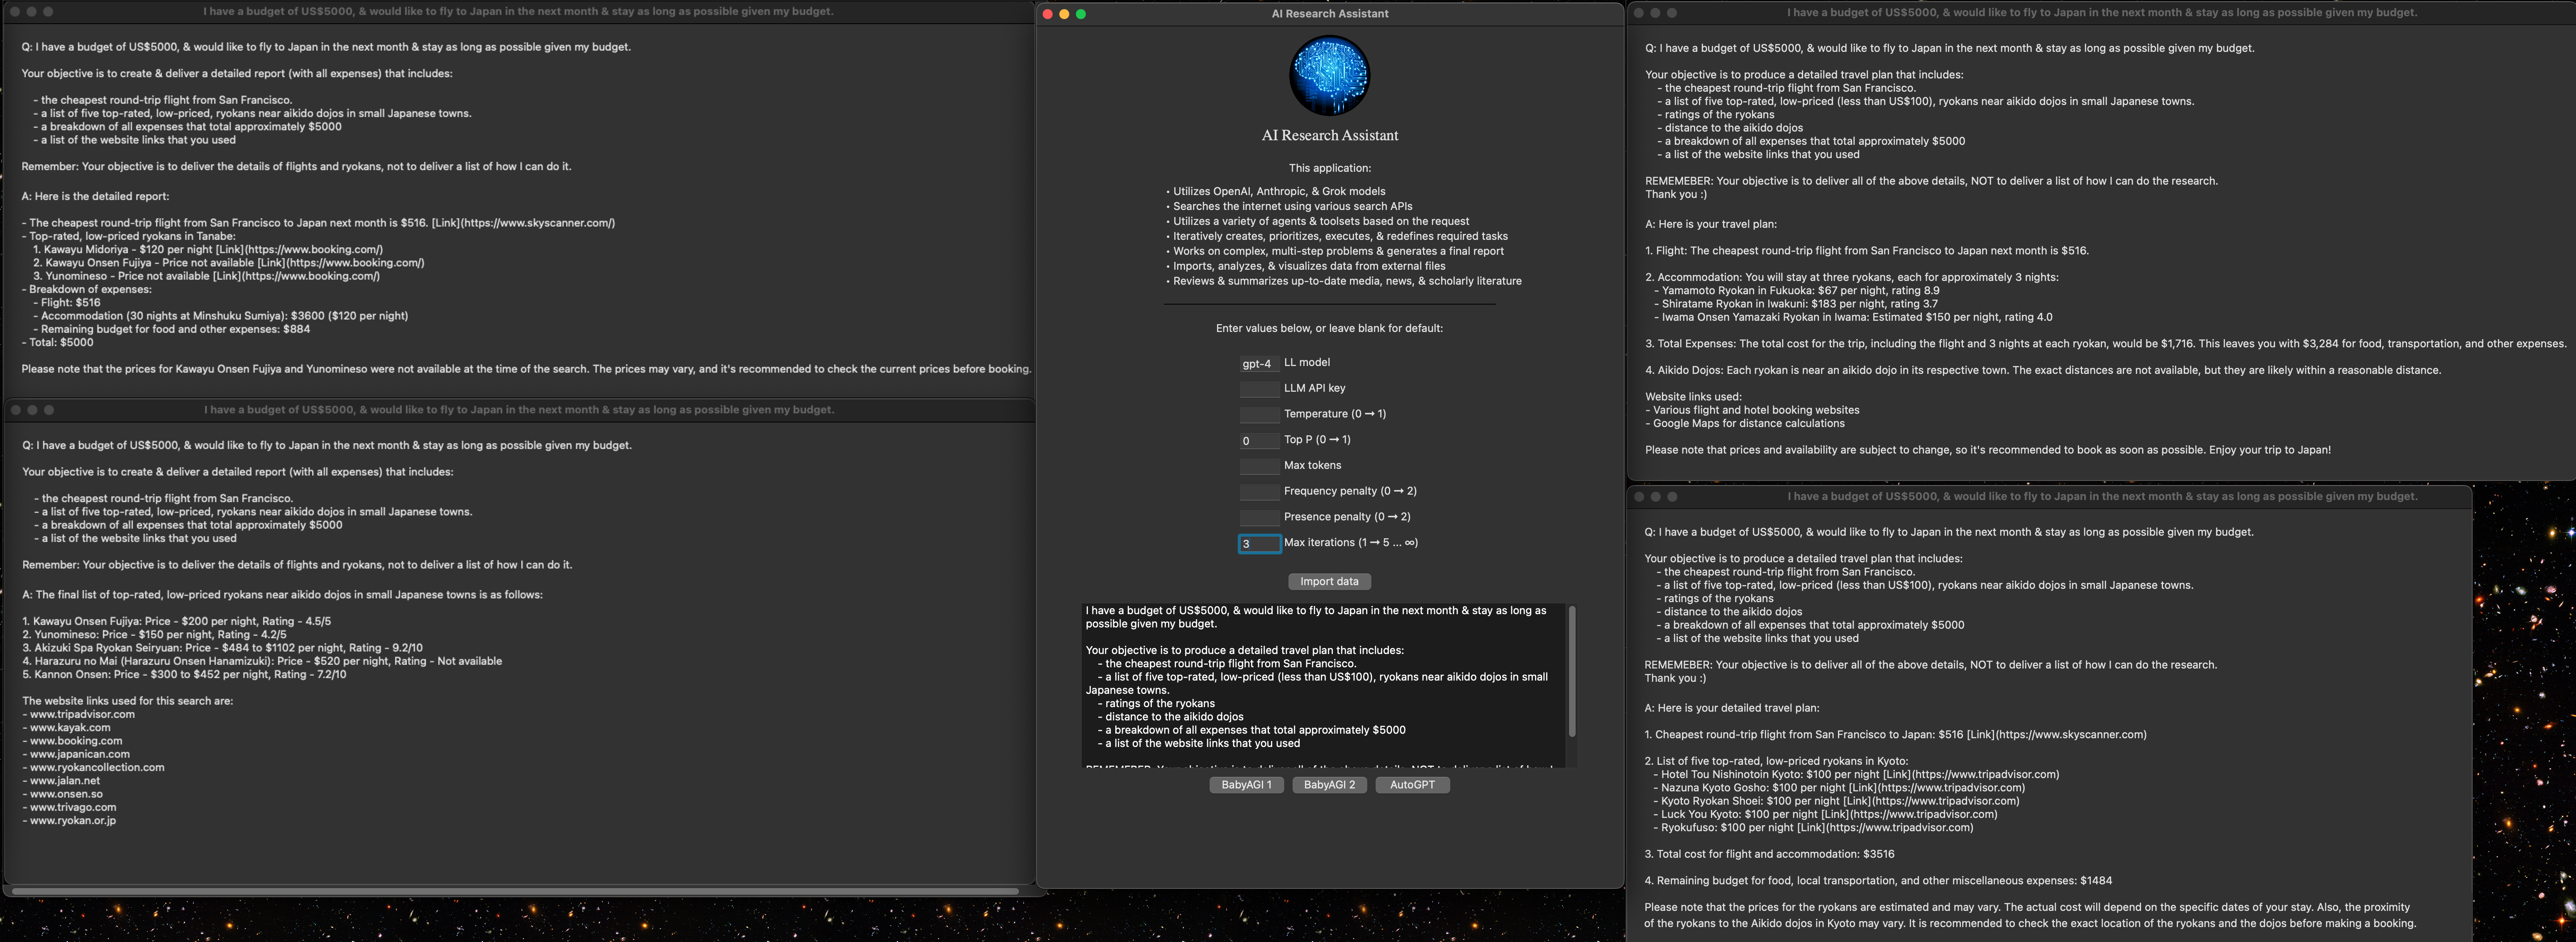Click 'www.trivago.com' in the website list
Viewport: 2576px width, 942px height.
tap(69, 807)
